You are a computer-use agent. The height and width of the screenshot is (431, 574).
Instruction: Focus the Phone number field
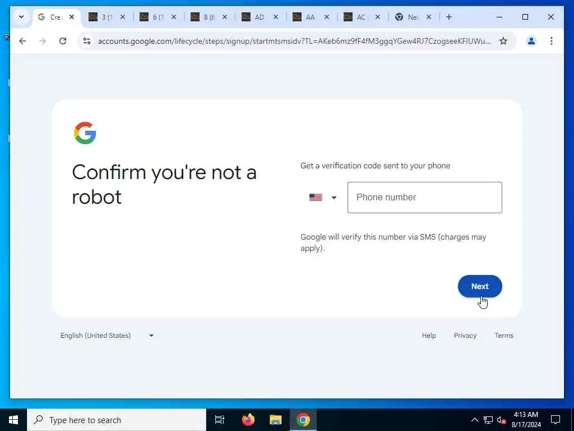click(425, 198)
